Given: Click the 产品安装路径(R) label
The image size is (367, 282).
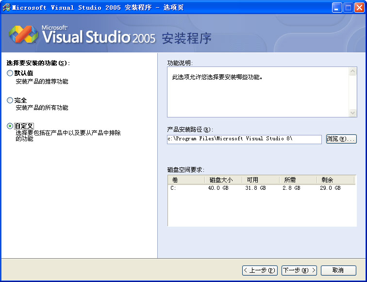Looking at the screenshot, I should tap(190, 130).
